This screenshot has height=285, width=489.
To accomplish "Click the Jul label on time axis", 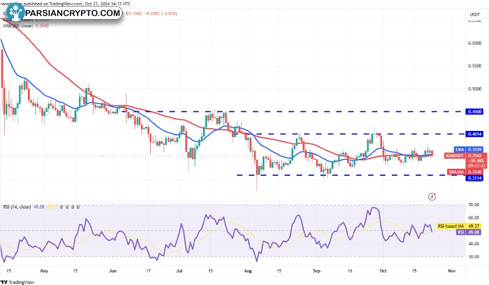I will [x=179, y=271].
